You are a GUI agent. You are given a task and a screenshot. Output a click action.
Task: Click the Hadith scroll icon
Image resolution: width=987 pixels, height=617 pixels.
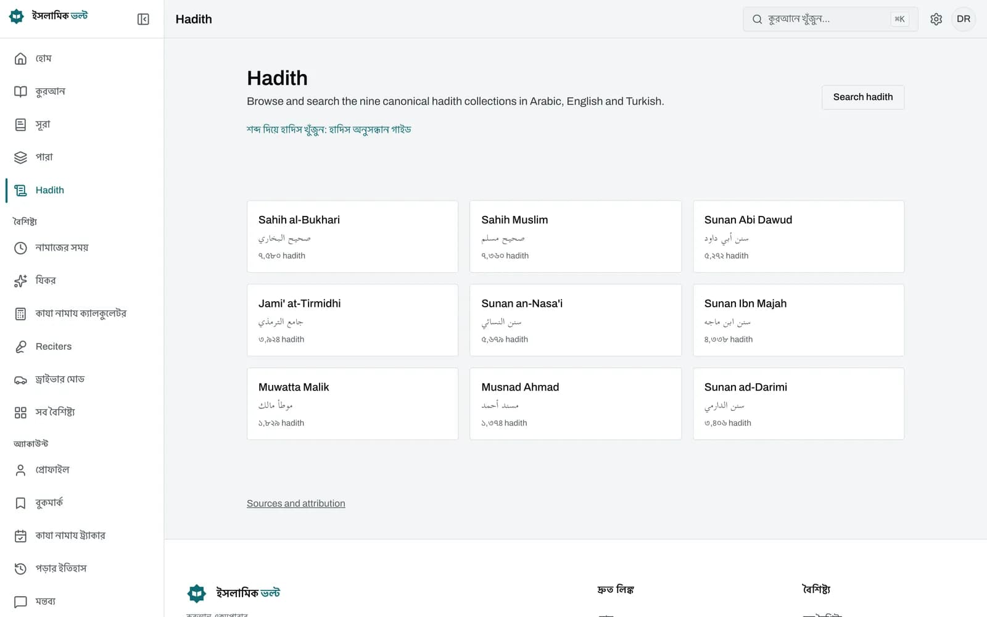coord(20,190)
